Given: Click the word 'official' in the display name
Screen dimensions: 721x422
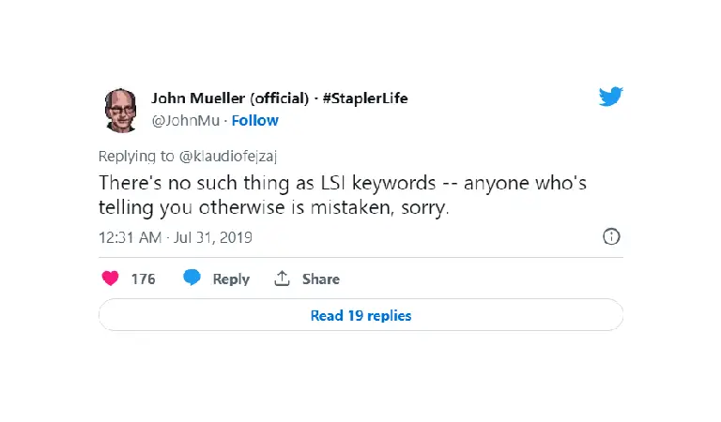Looking at the screenshot, I should pyautogui.click(x=279, y=98).
